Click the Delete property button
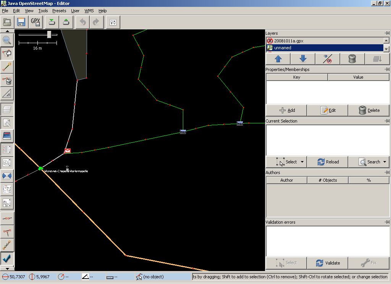This screenshot has height=284, width=391. click(368, 110)
